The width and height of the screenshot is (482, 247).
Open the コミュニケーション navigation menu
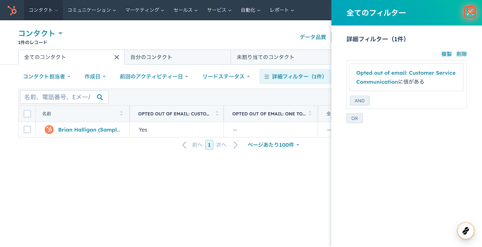point(92,10)
